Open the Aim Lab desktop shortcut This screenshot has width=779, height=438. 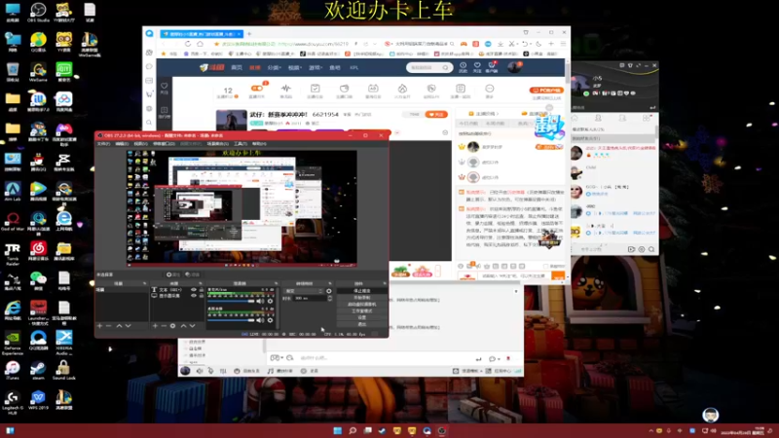pos(13,191)
